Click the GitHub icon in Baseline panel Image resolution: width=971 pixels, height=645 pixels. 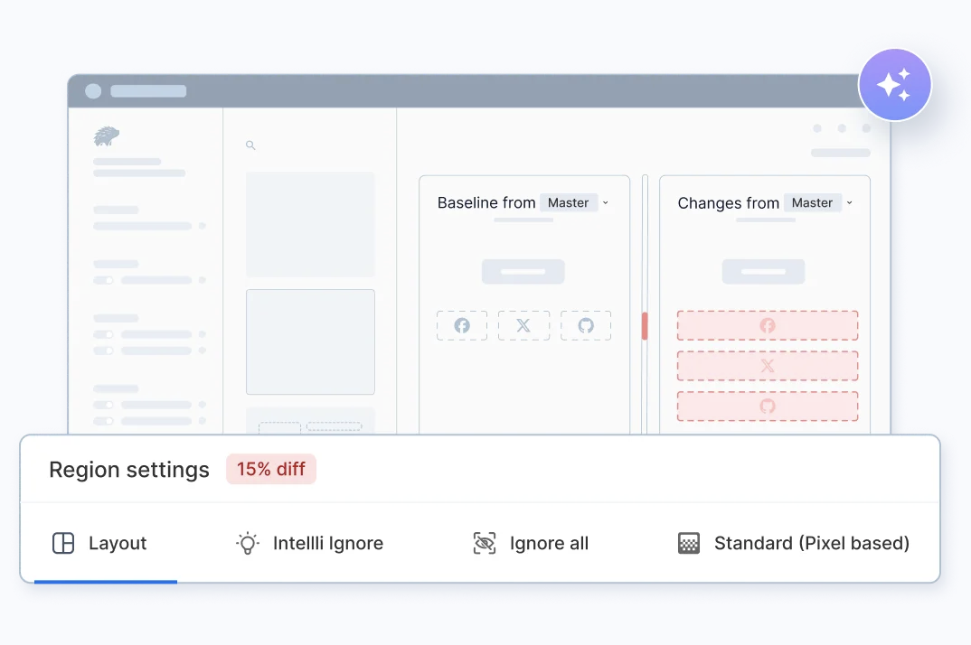[586, 325]
